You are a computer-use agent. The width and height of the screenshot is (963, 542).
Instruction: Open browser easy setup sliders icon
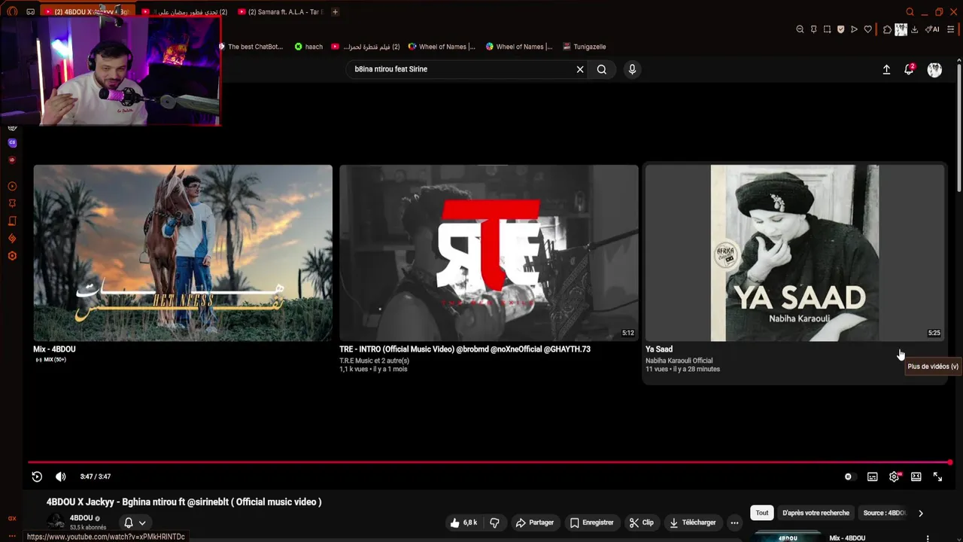[x=951, y=29]
